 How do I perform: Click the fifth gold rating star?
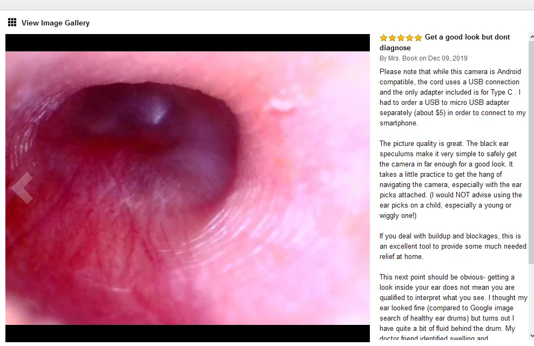click(418, 37)
